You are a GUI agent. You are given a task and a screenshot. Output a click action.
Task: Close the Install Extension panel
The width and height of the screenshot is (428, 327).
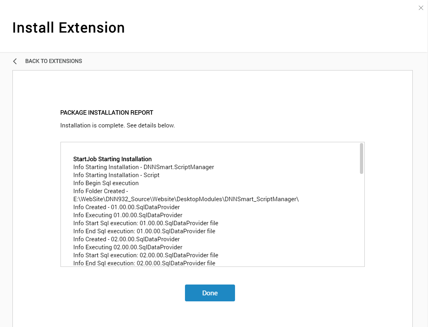421,8
